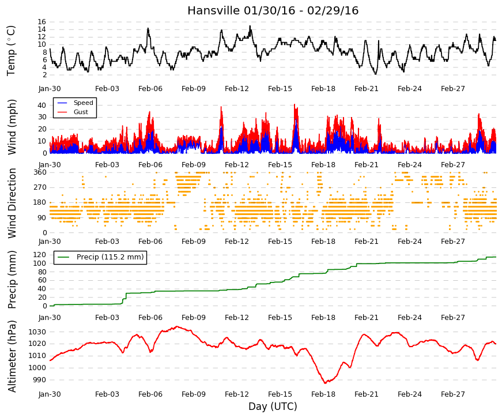The height and width of the screenshot is (418, 502).
Task: Click the chart title Hansville 01/30/16 - 02/29/16
Action: coord(273,10)
